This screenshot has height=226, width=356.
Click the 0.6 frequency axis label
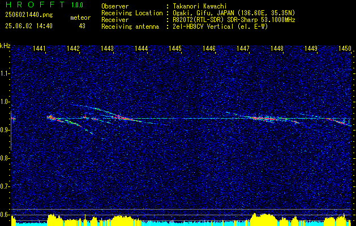click(x=5, y=215)
